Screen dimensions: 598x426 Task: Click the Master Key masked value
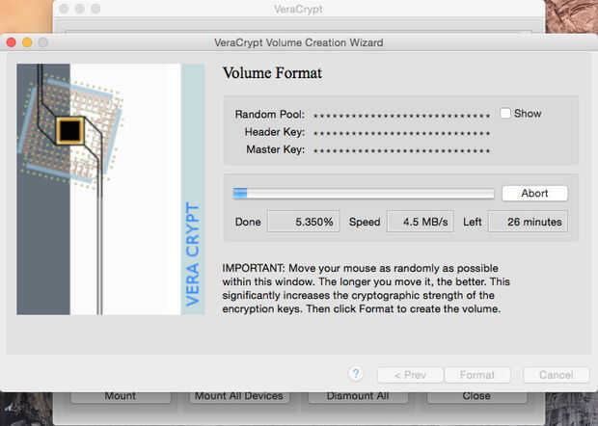tap(401, 151)
